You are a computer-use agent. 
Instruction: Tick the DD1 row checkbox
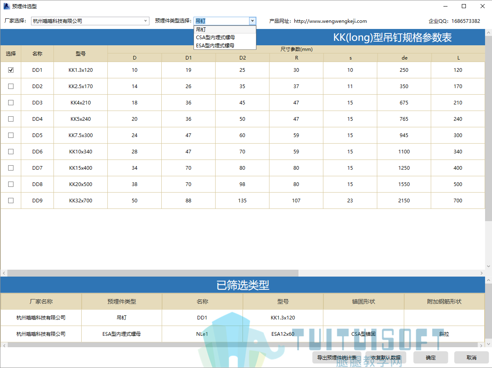click(11, 70)
